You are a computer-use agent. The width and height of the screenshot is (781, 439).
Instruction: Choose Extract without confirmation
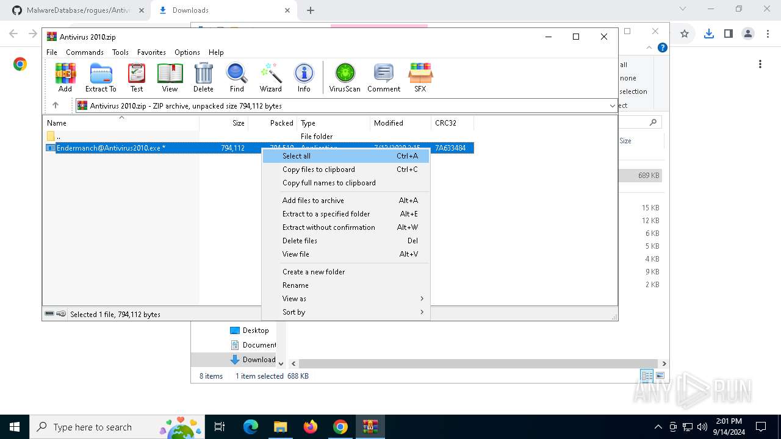[x=346, y=227]
